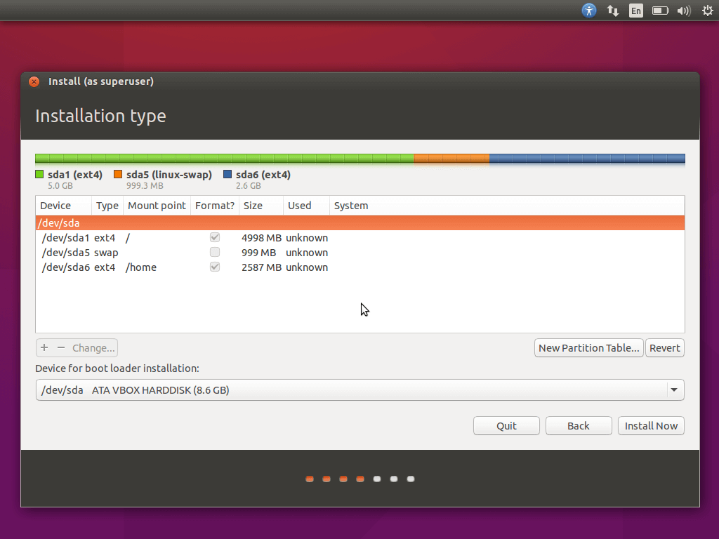Screen dimensions: 719x539
Task: Toggle format checkbox for /dev/sda5 swap
Action: (215, 253)
